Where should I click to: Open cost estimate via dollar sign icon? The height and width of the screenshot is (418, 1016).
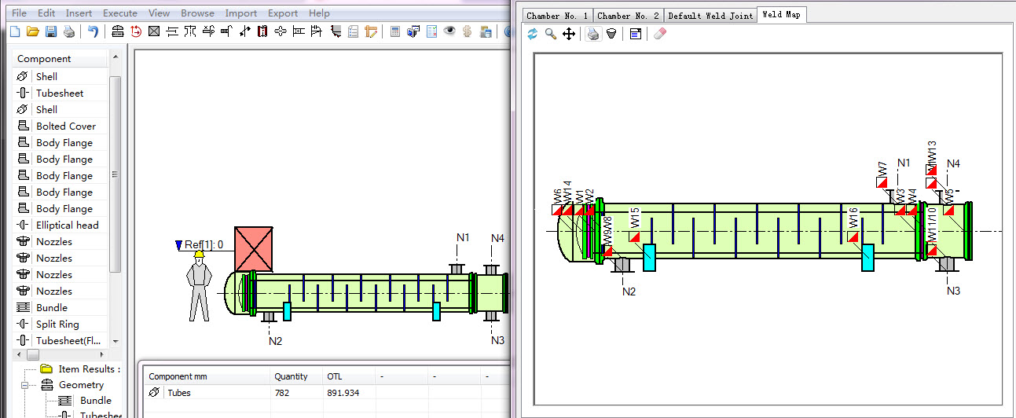click(x=468, y=31)
